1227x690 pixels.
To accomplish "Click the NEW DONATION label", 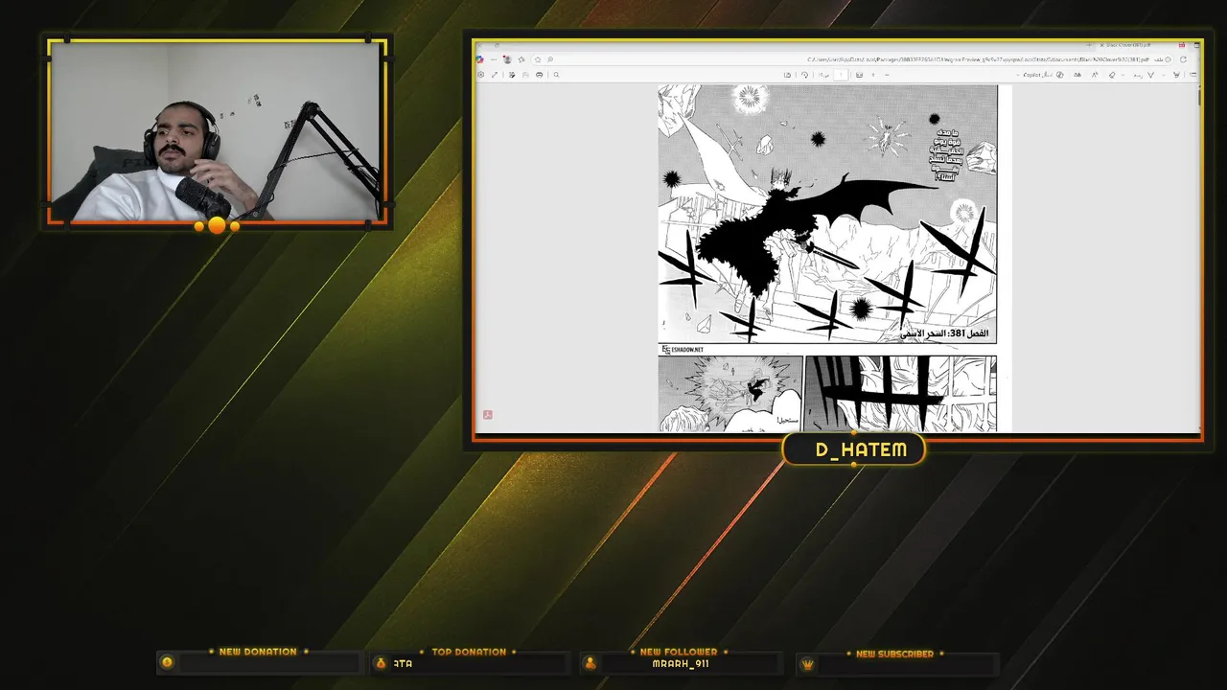I will [x=258, y=652].
